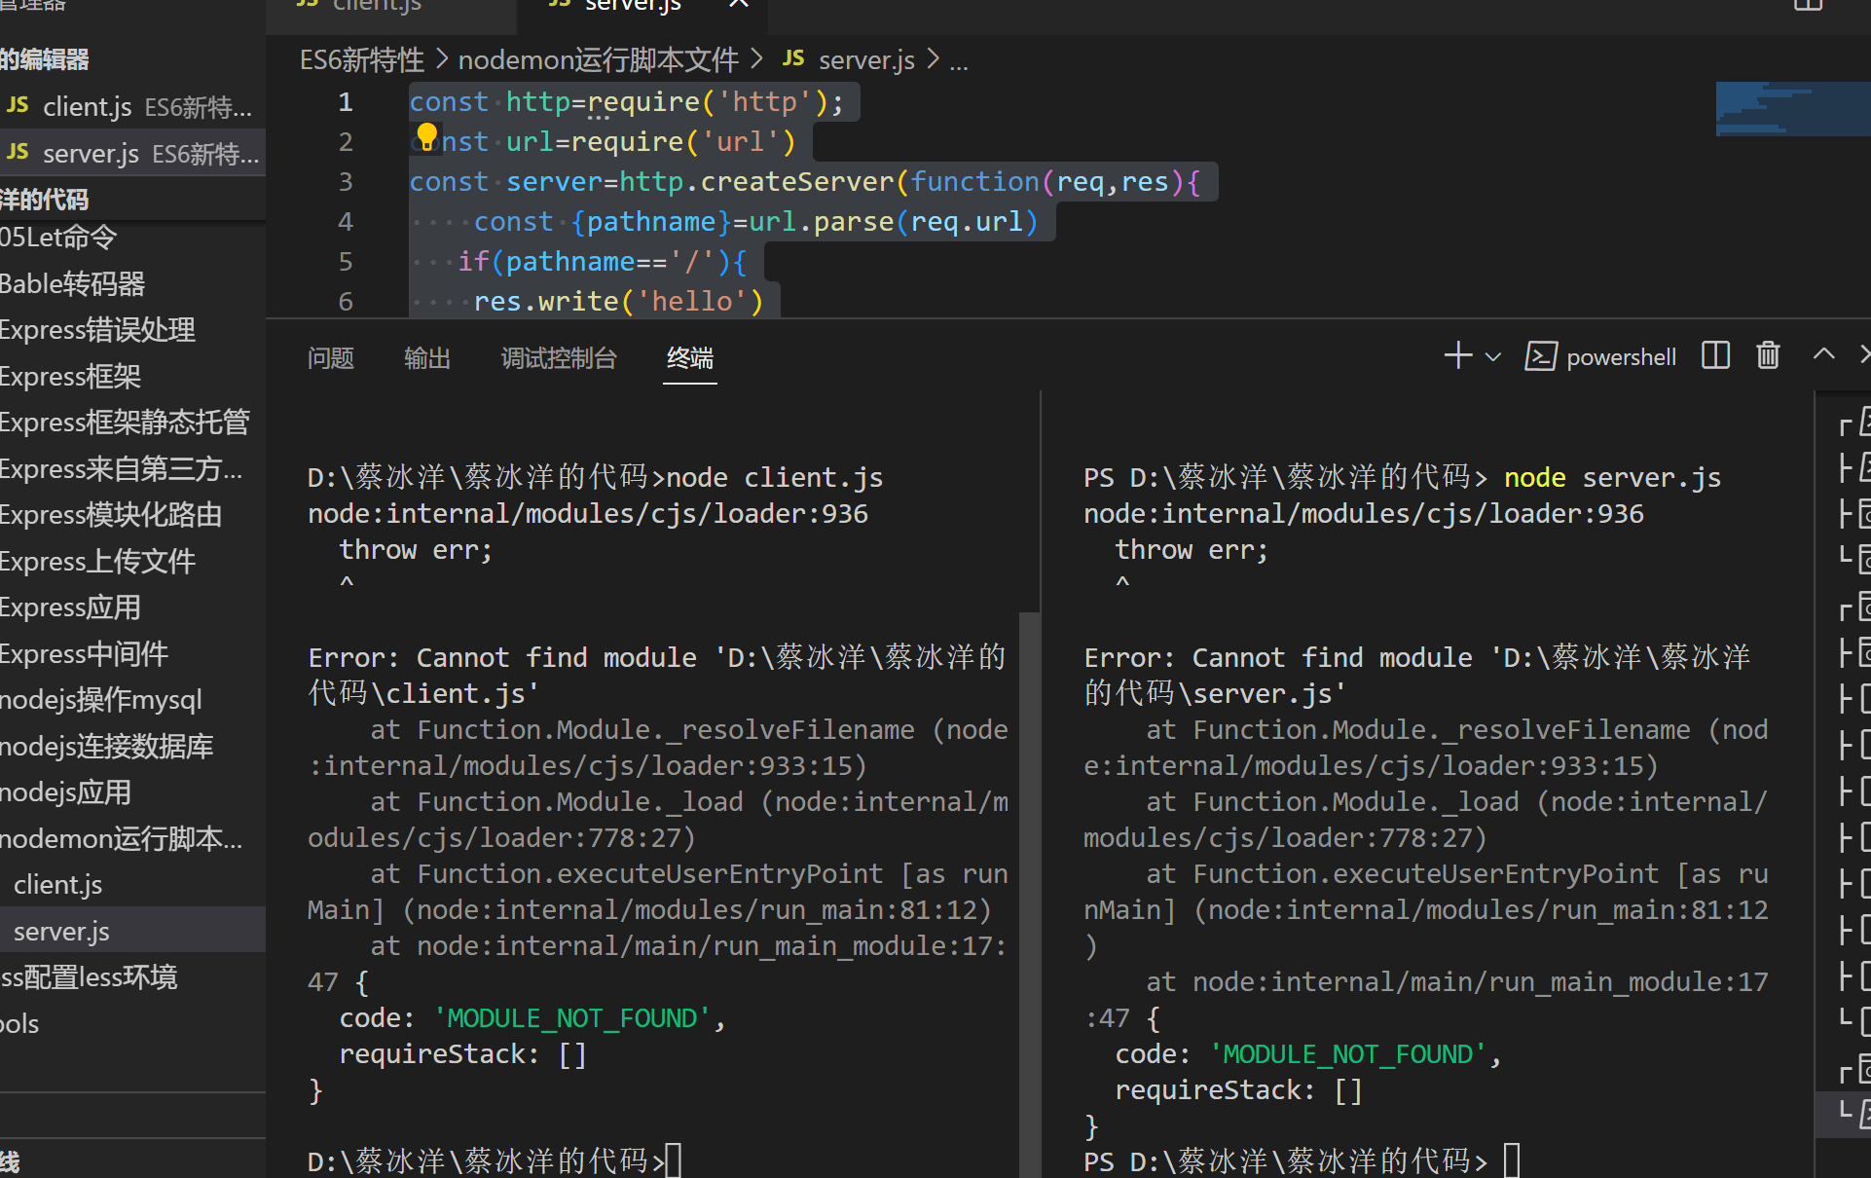This screenshot has height=1178, width=1871.
Task: Click the lightbulb quick-fix icon on line 2
Action: 426,137
